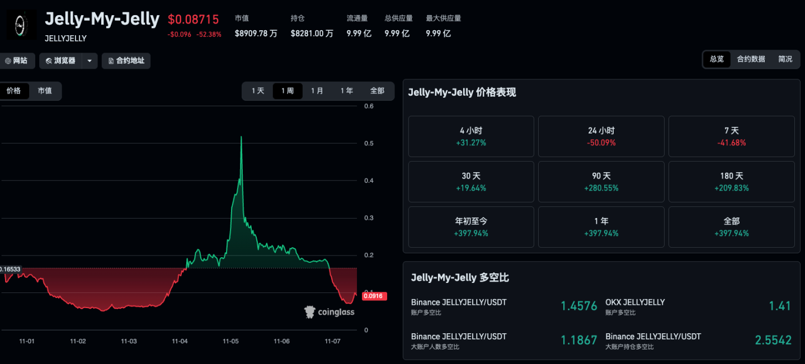Click the chart peak near 11-05
Screen dimensions: 805x364
[241, 137]
